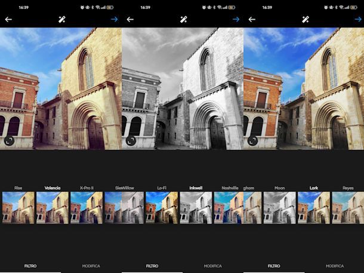Open the MODIFICA tab on the Lark screen
Viewport: 364px width, 273px height.
(335, 266)
